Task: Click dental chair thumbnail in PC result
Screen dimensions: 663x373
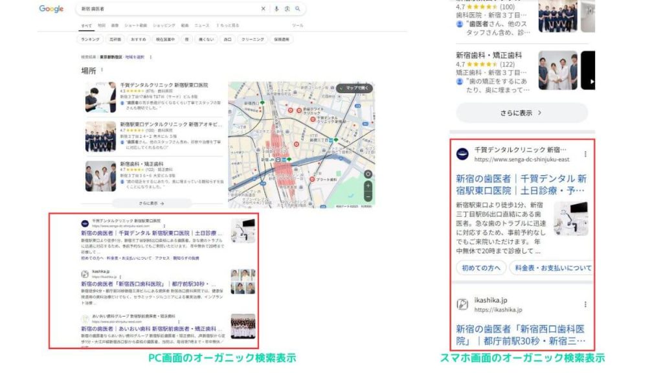Action: tap(243, 231)
